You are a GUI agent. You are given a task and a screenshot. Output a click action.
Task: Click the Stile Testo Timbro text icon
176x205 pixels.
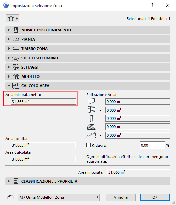click(x=16, y=58)
